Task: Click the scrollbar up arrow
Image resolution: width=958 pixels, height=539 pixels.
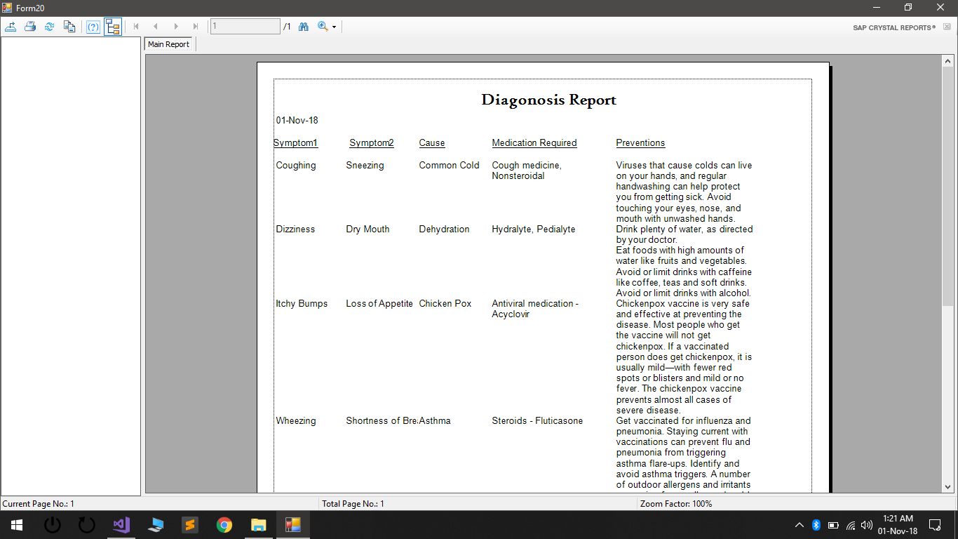Action: click(947, 62)
